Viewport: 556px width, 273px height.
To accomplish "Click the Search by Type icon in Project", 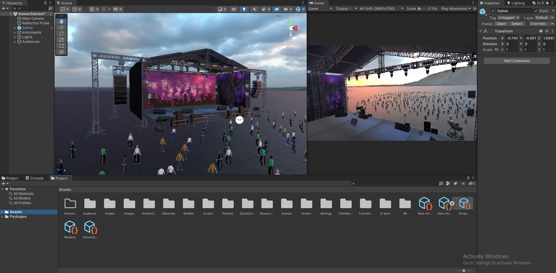I will 448,184.
